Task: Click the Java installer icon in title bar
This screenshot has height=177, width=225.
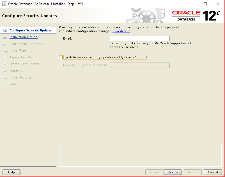Action: tap(4, 4)
